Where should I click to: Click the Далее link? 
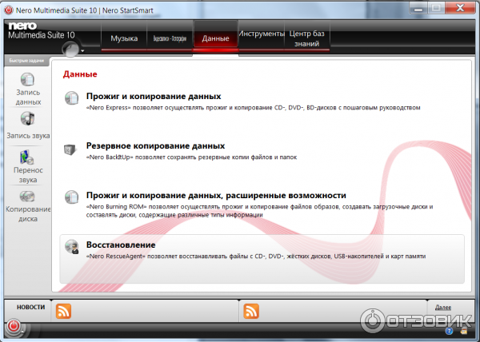coord(442,307)
